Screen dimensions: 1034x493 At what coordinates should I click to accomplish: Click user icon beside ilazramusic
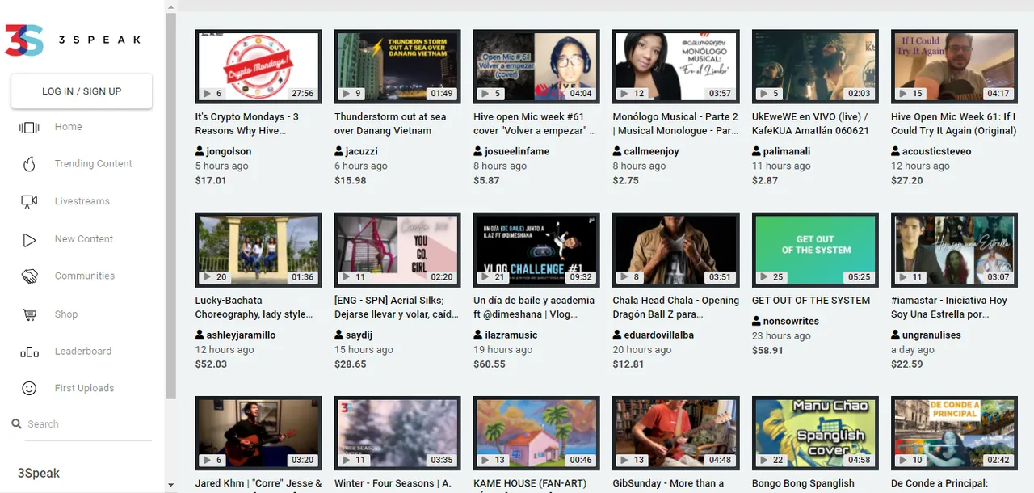477,335
